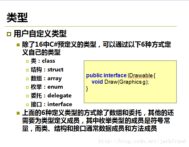
Task: Click the closing brace in the code box
Action: (x=87, y=89)
